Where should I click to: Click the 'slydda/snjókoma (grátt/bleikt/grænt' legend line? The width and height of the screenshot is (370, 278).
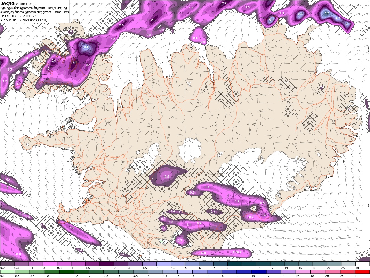tap(34, 12)
